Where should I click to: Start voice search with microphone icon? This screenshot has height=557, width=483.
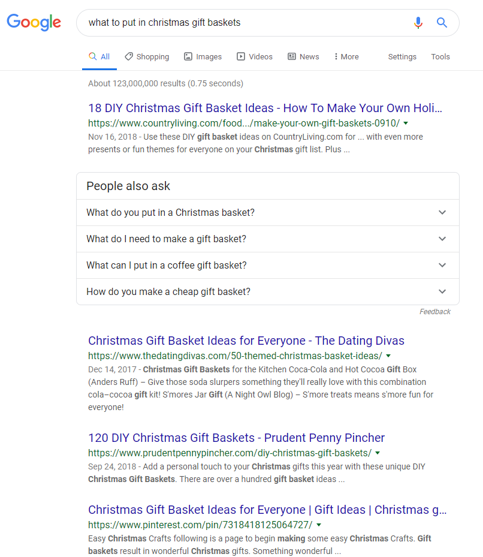point(418,23)
